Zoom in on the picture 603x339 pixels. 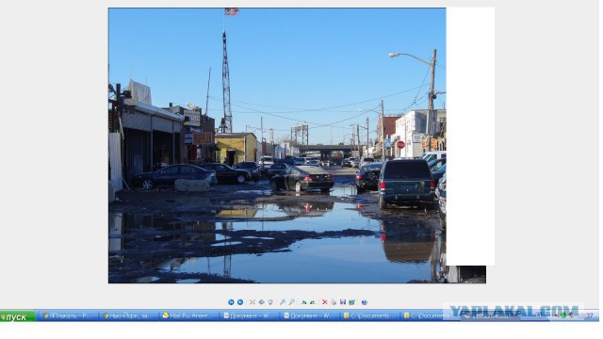click(x=283, y=302)
